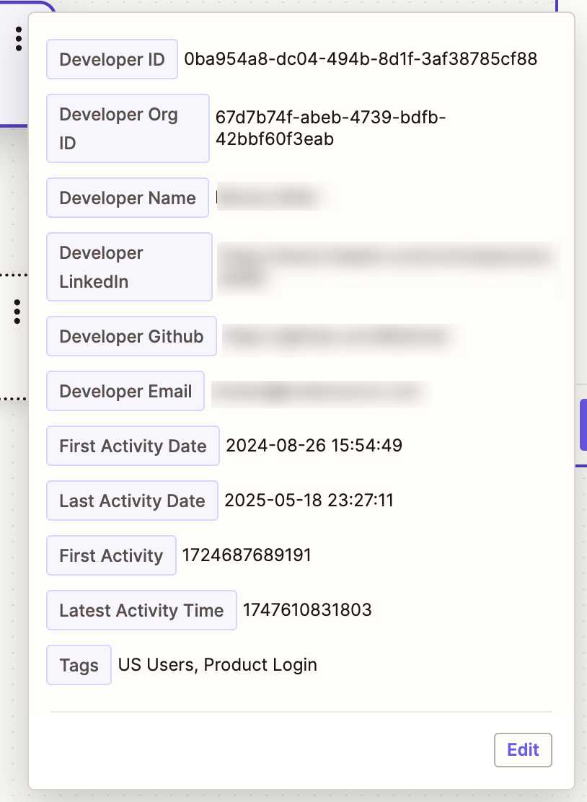Select the timestamp 2024-08-26 15:54:49

(314, 446)
